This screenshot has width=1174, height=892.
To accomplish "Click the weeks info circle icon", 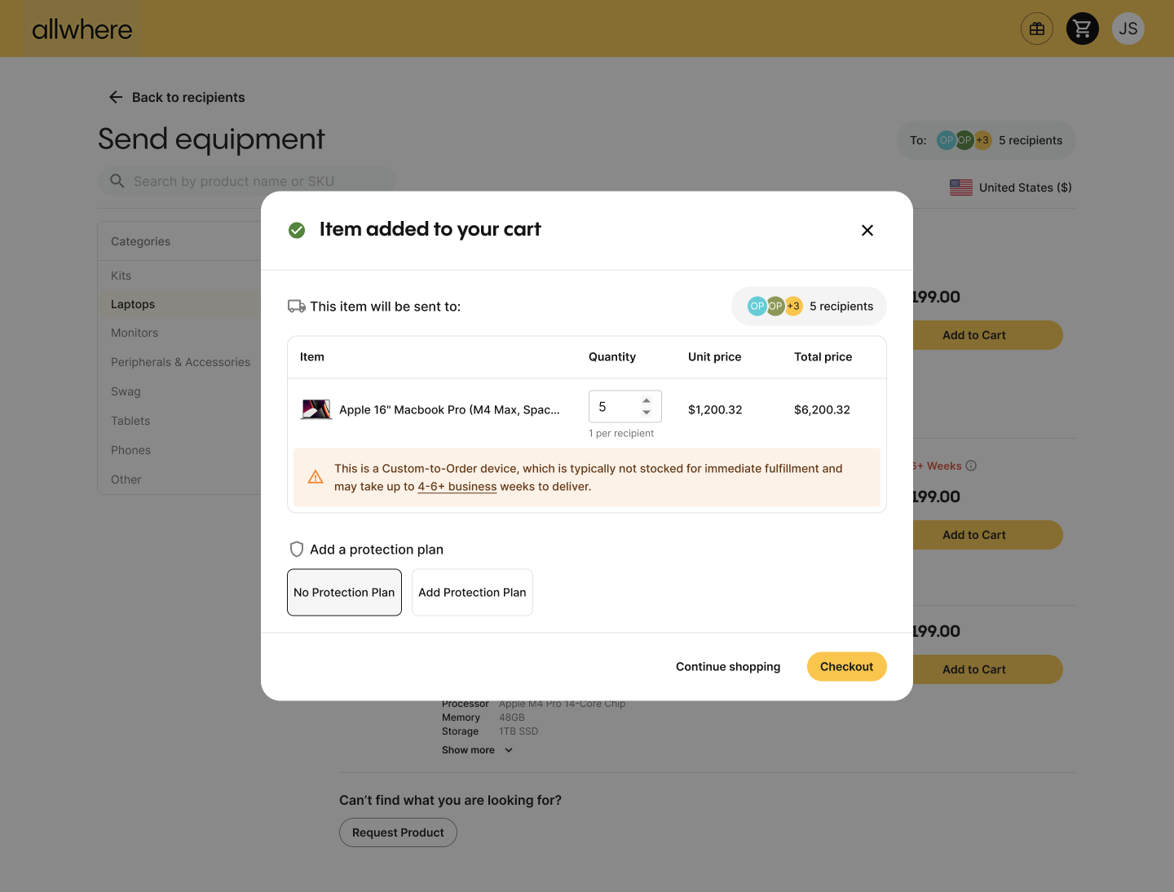I will pyautogui.click(x=971, y=466).
